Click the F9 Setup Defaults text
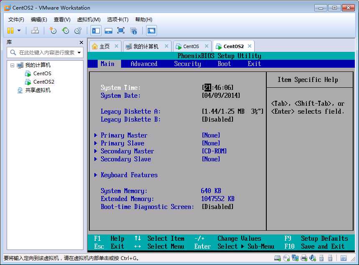 pyautogui.click(x=316, y=239)
